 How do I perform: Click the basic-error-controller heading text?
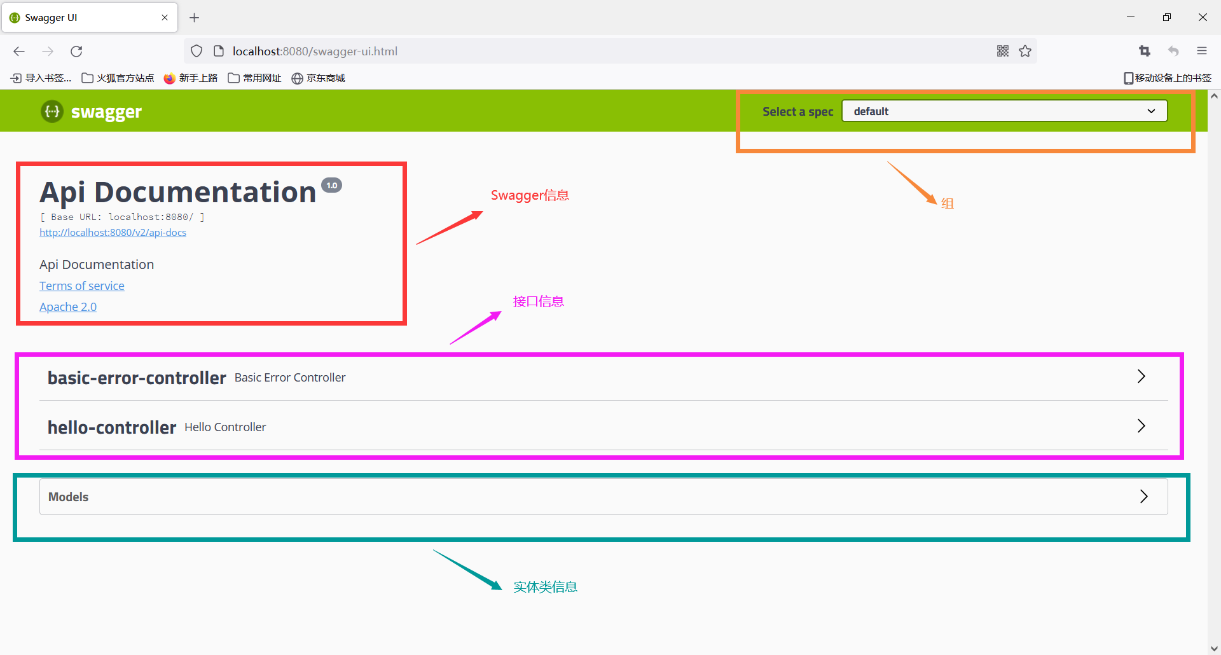pos(137,378)
